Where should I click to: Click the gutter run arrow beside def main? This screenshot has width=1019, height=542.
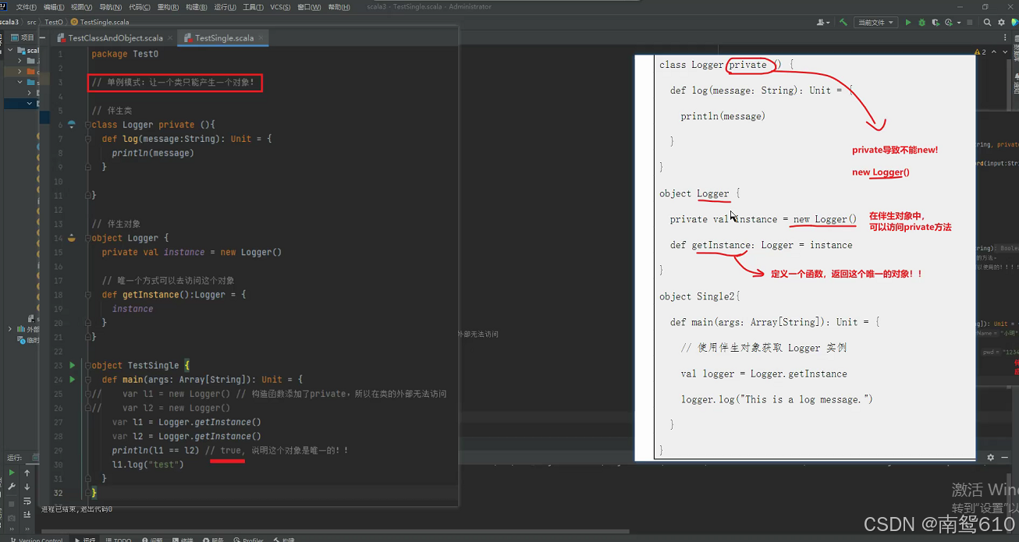[x=73, y=380]
